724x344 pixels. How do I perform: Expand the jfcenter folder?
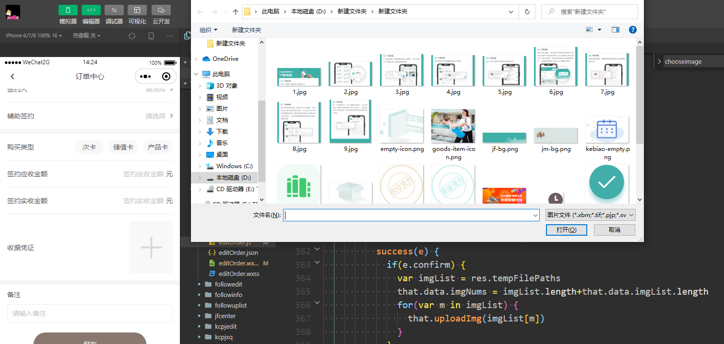(x=200, y=316)
